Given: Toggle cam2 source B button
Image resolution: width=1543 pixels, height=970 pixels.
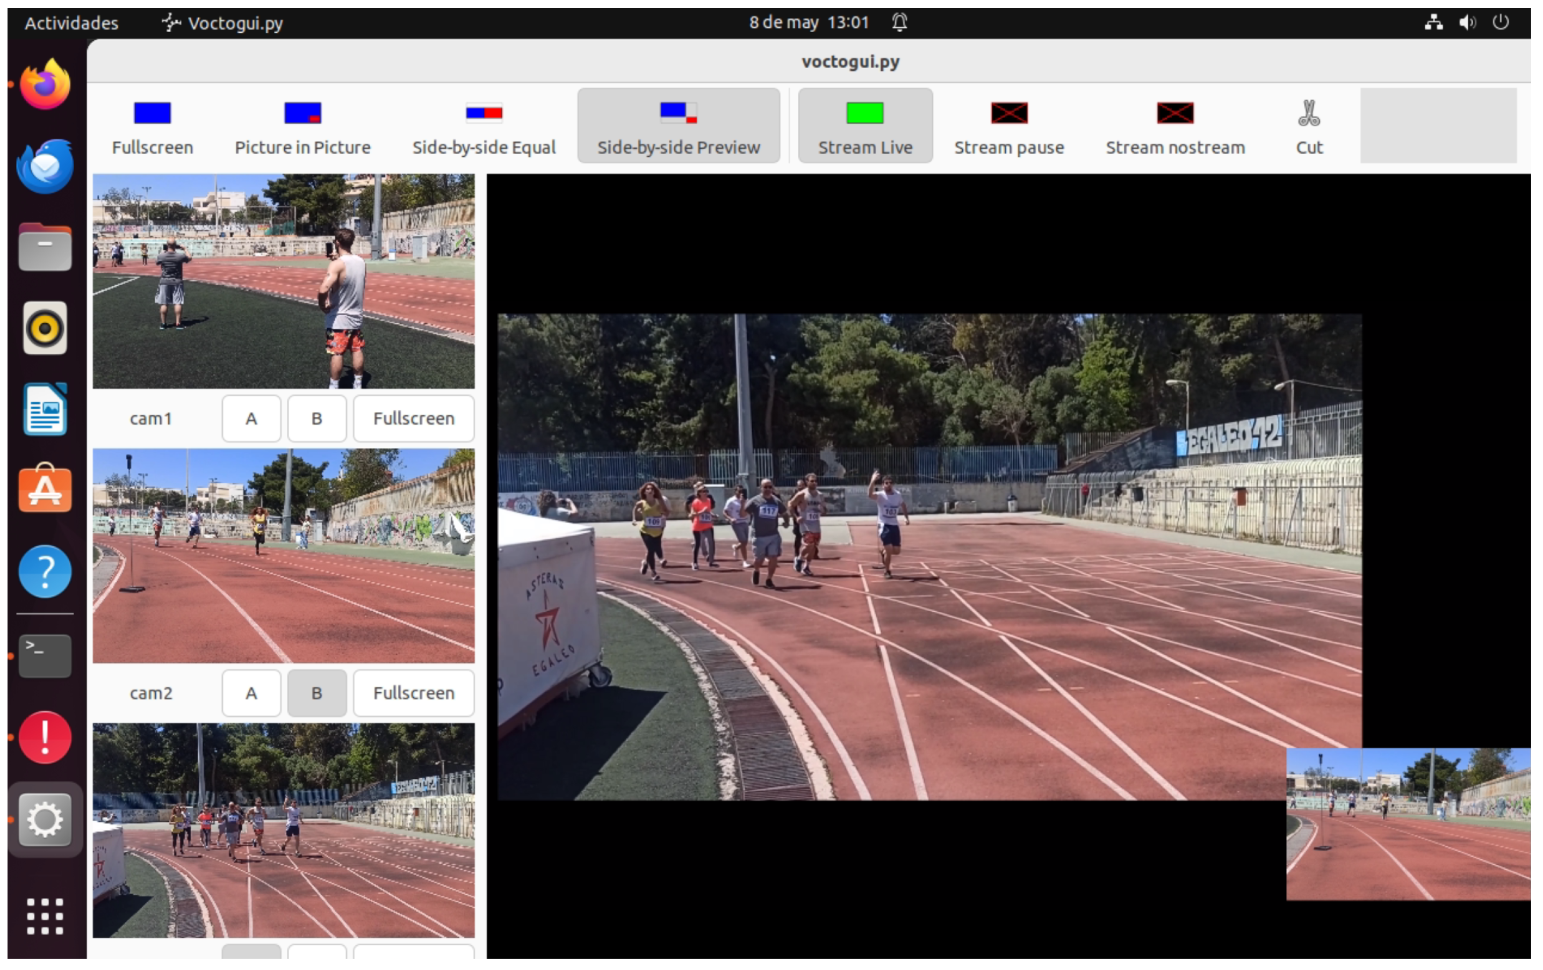Looking at the screenshot, I should pos(316,693).
